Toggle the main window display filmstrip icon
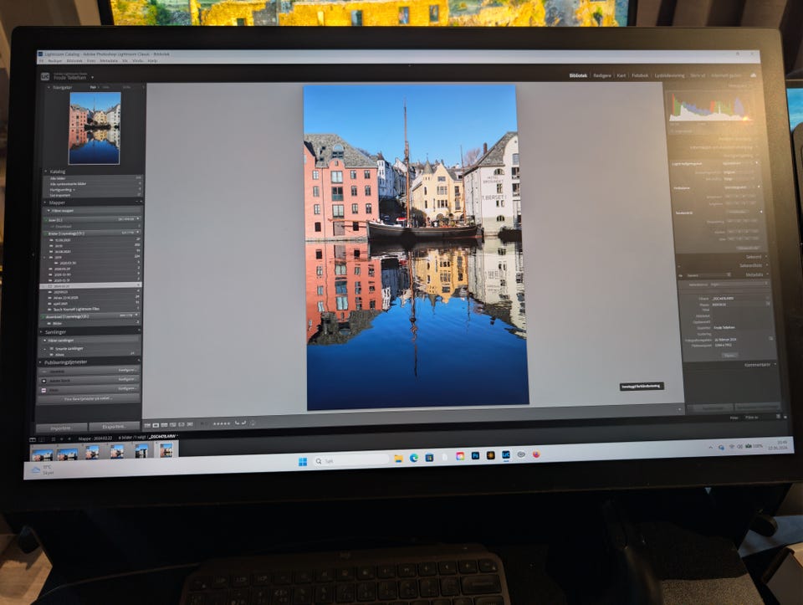 coord(33,439)
